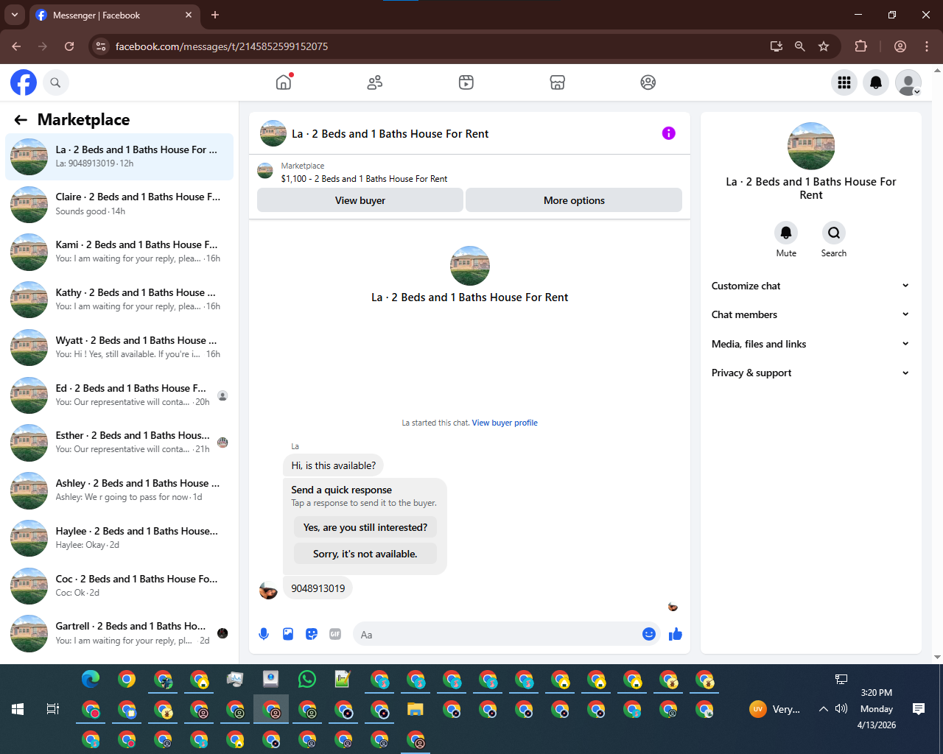Expand the Customize chat section
943x754 pixels.
[x=810, y=286]
